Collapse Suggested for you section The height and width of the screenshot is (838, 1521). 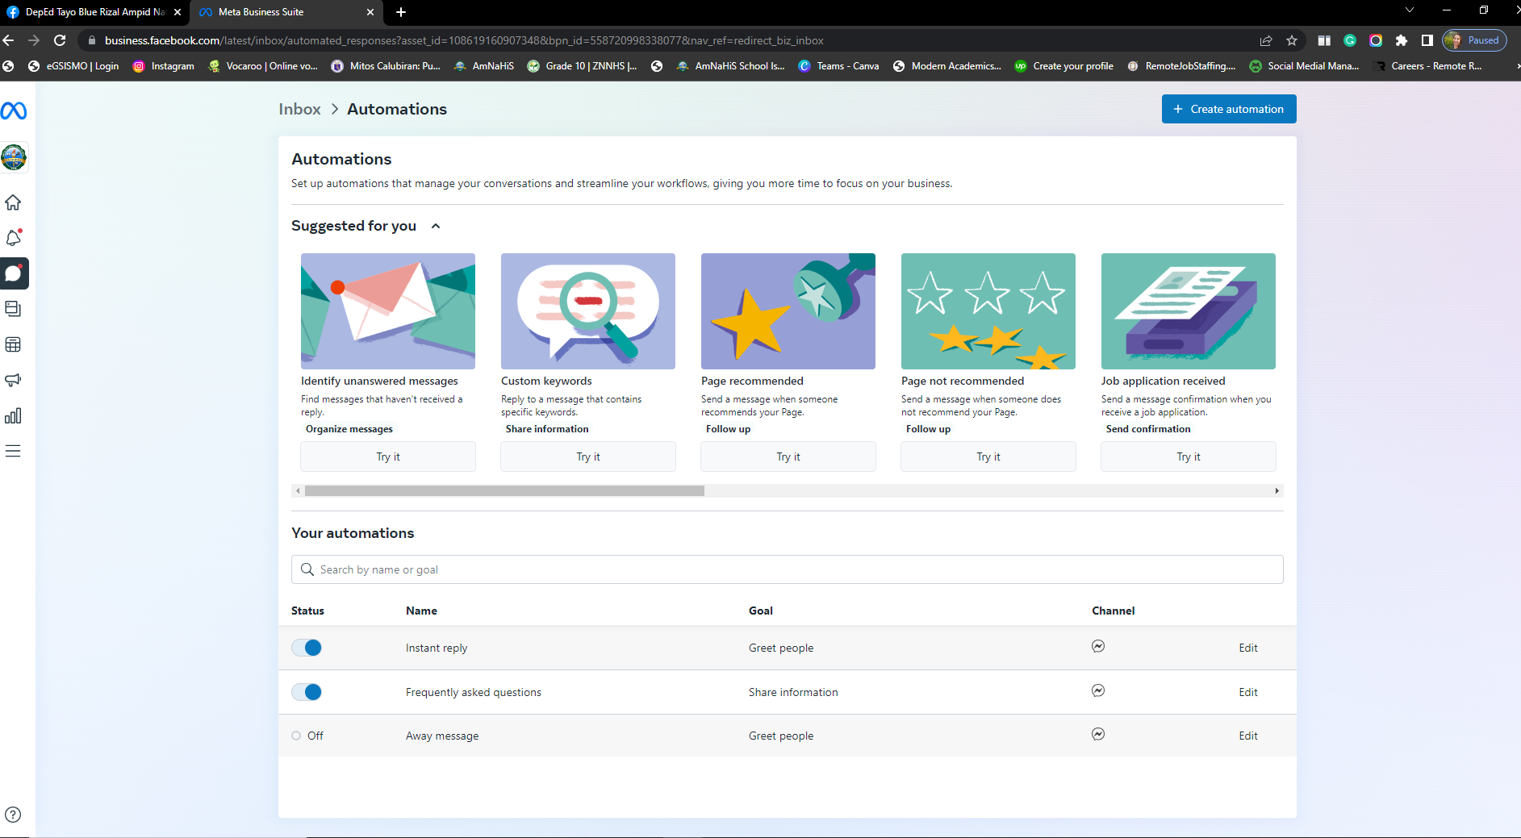(436, 226)
